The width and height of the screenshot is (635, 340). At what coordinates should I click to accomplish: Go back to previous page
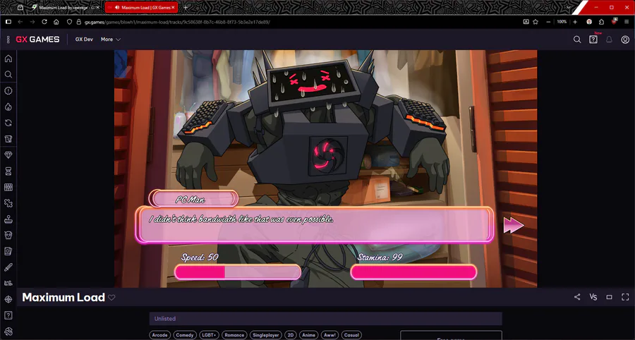pyautogui.click(x=20, y=22)
